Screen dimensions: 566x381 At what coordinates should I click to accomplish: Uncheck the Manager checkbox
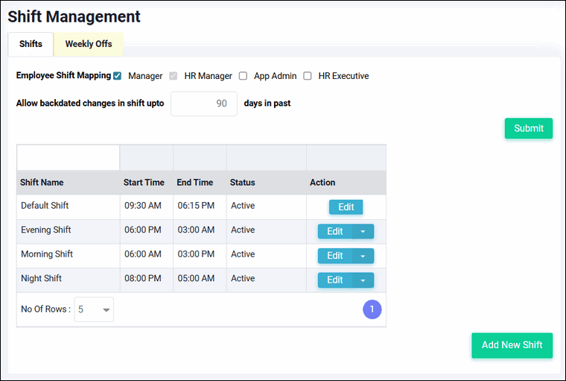[118, 76]
